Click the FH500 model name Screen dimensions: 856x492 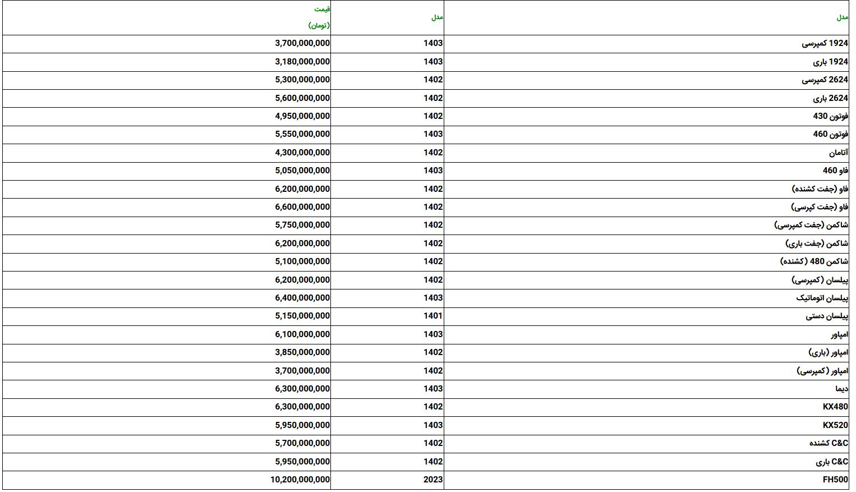pyautogui.click(x=835, y=480)
